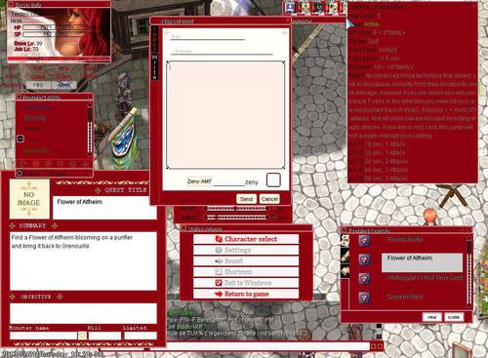Click the Zeny AMT amount field
The image size is (488, 358).
point(227,182)
